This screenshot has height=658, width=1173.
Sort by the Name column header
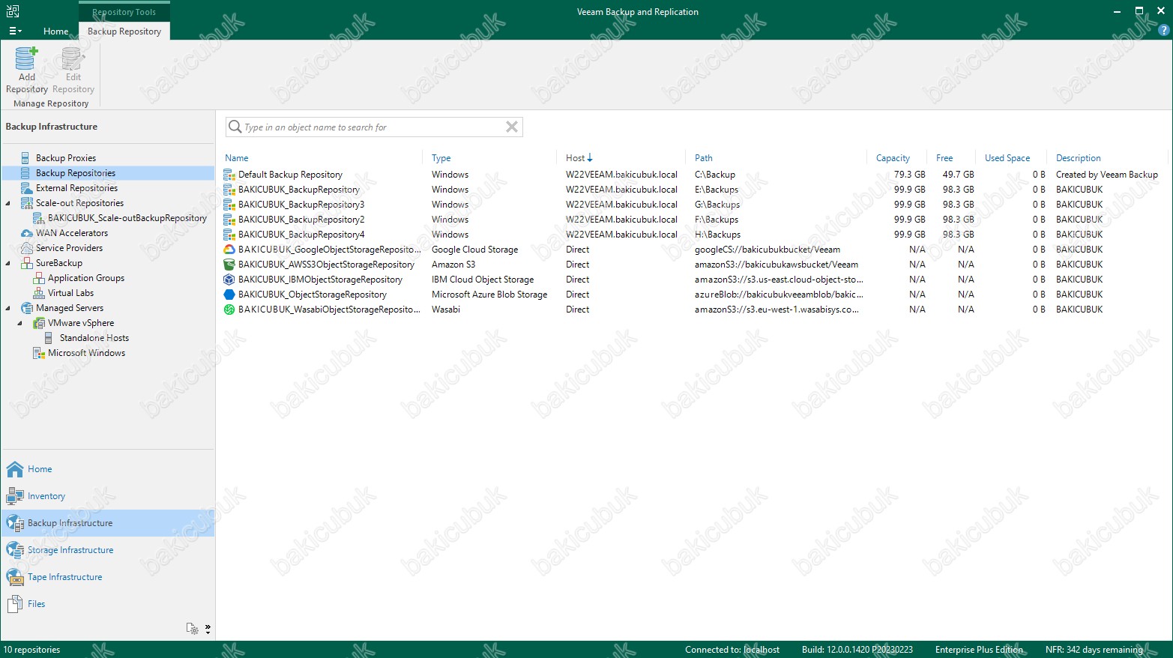236,158
